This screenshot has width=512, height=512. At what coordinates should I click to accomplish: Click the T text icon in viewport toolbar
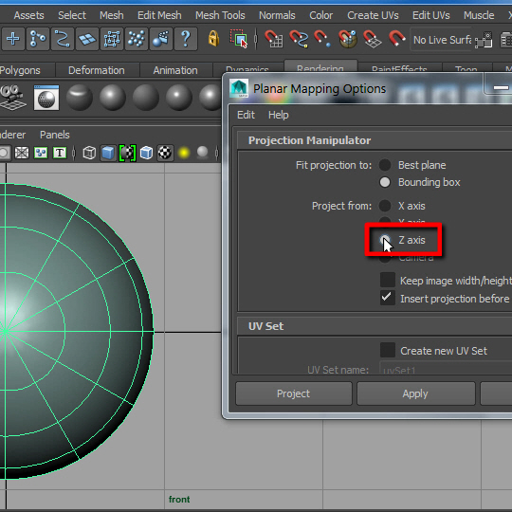[x=60, y=153]
